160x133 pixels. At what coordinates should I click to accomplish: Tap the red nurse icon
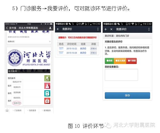[47, 86]
